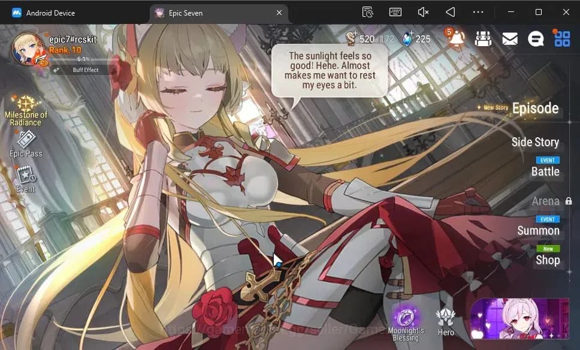This screenshot has width=580, height=350.
Task: Open Milestone of Radiance
Action: coord(26,111)
